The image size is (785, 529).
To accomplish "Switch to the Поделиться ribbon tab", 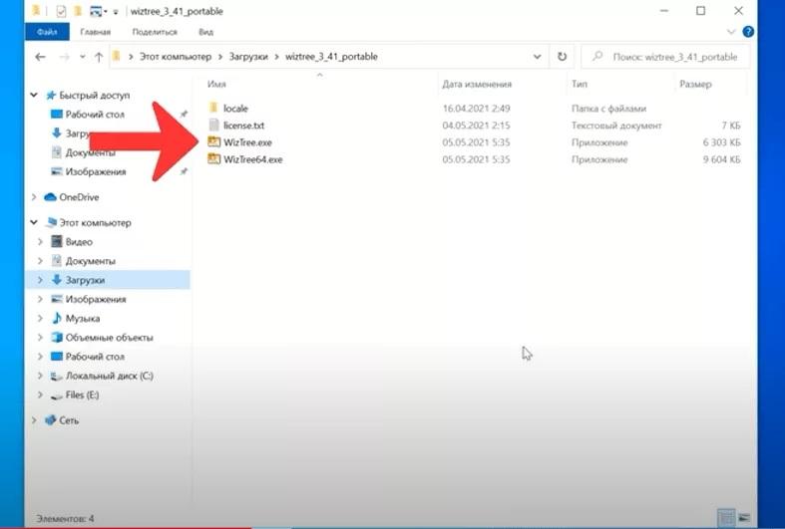I will tap(155, 32).
